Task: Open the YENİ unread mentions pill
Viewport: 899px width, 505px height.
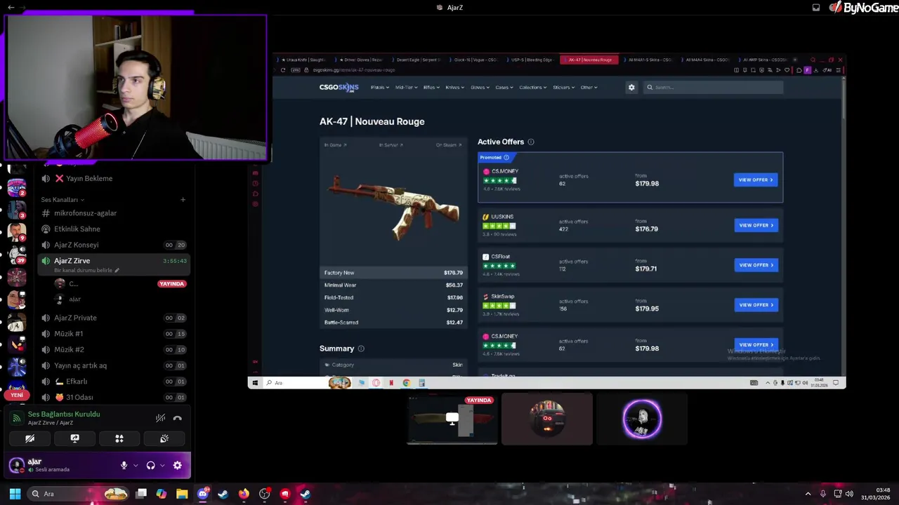Action: click(17, 395)
